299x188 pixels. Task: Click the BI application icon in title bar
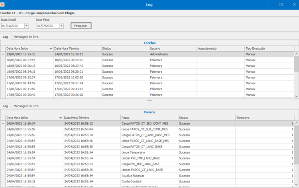coord(2,4)
